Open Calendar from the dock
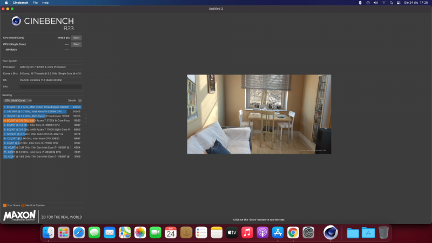This screenshot has width=432, height=243. (171, 233)
